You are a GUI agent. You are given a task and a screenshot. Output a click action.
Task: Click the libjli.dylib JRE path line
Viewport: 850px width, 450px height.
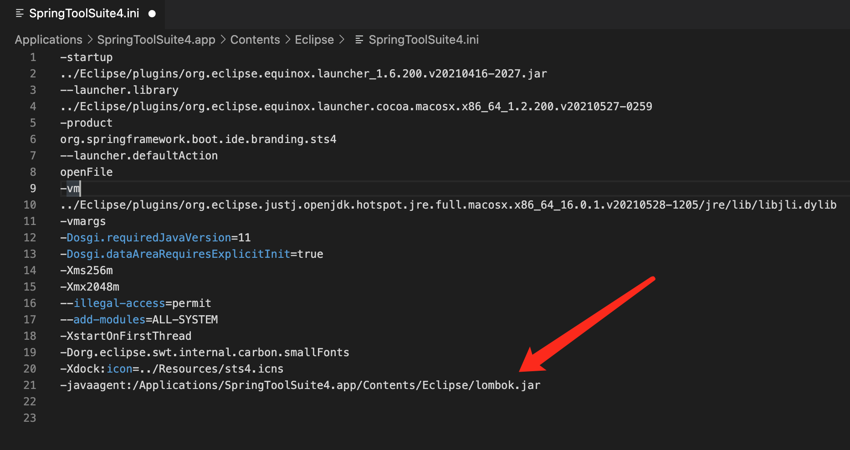[x=448, y=205]
